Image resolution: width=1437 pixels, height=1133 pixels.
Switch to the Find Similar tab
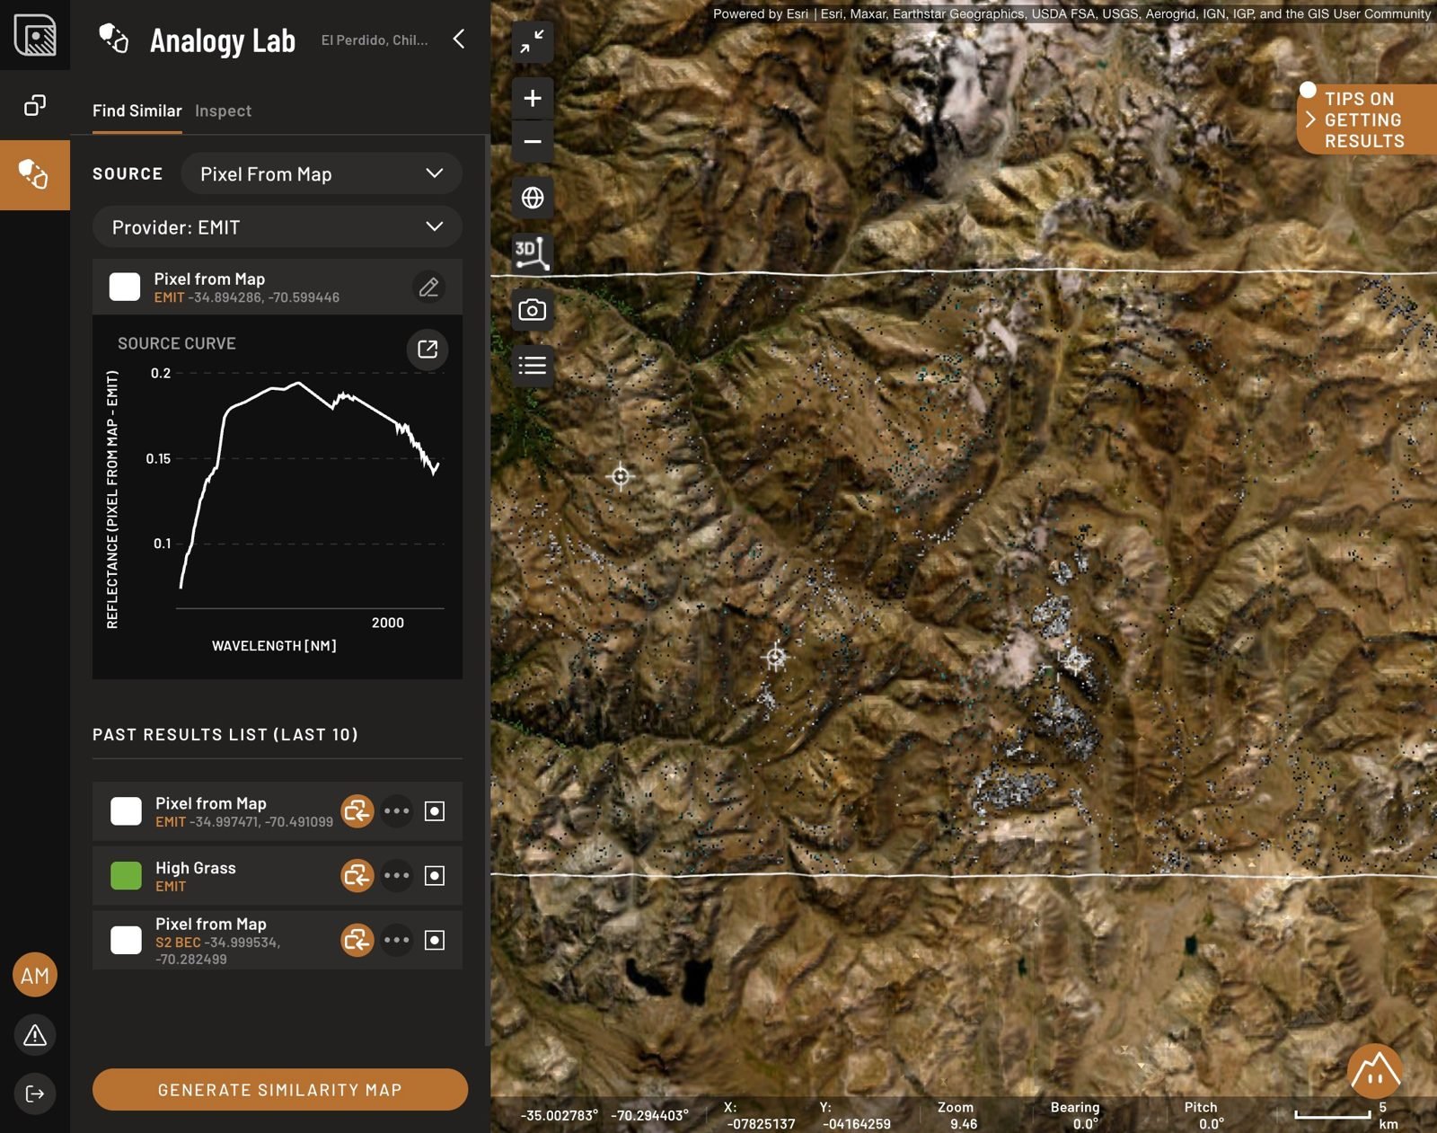(x=137, y=111)
